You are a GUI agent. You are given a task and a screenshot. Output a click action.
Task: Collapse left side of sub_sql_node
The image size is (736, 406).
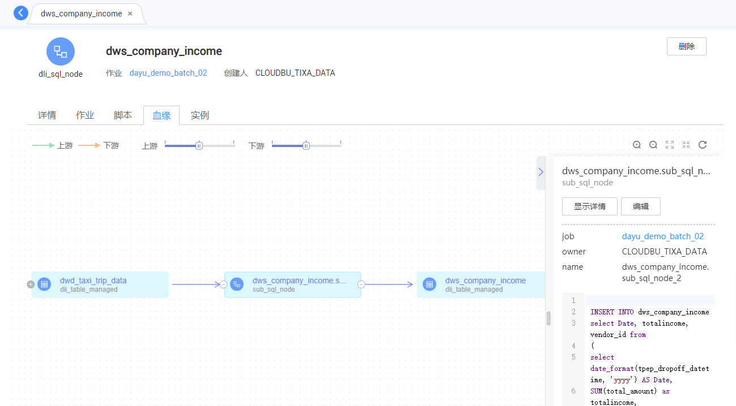click(223, 284)
